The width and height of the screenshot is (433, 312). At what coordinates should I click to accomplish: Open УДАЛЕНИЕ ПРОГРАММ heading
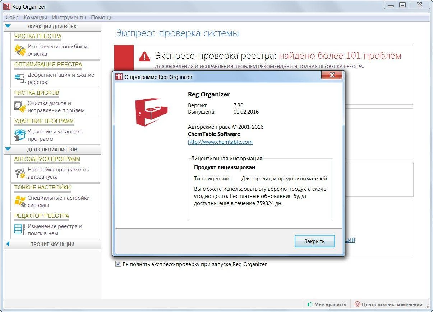coord(44,121)
